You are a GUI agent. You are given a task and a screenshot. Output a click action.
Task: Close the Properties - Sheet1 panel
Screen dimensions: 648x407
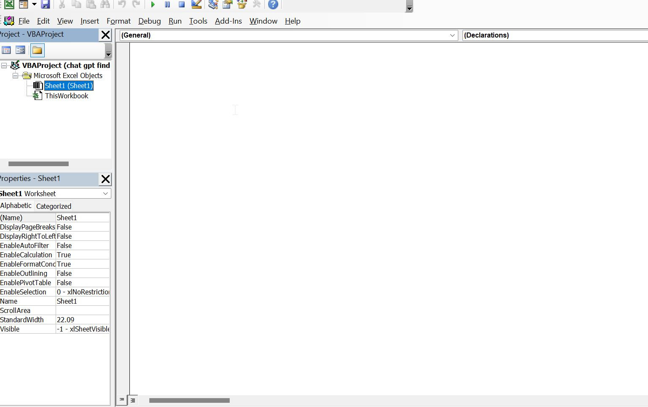[105, 179]
